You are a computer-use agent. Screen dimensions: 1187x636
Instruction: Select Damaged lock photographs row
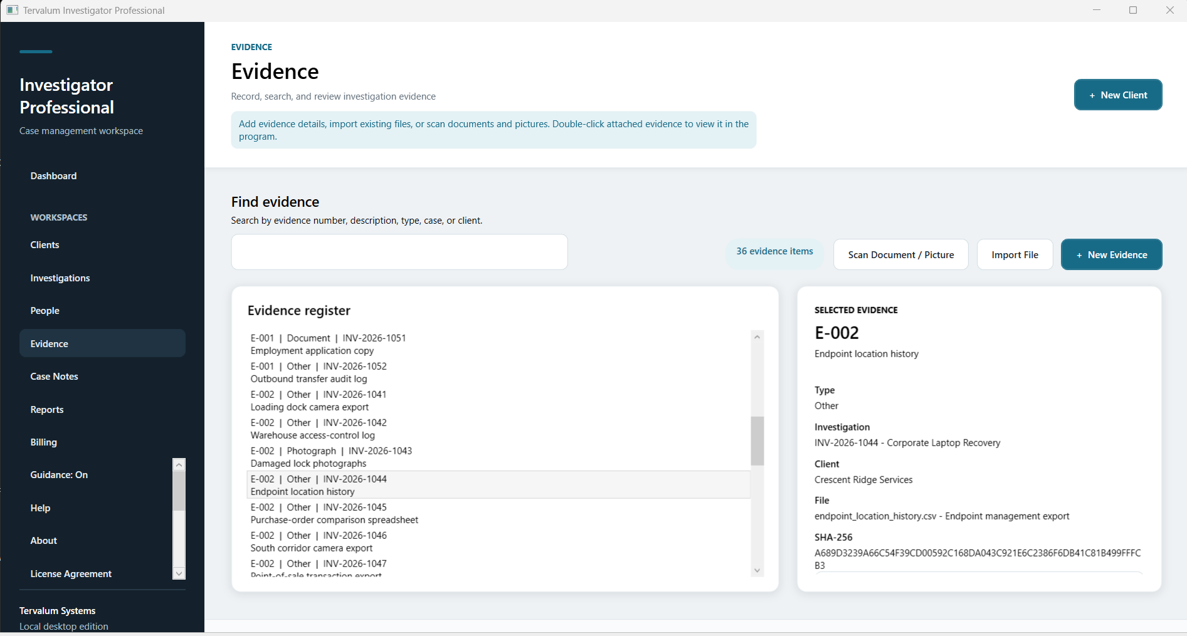pos(499,457)
